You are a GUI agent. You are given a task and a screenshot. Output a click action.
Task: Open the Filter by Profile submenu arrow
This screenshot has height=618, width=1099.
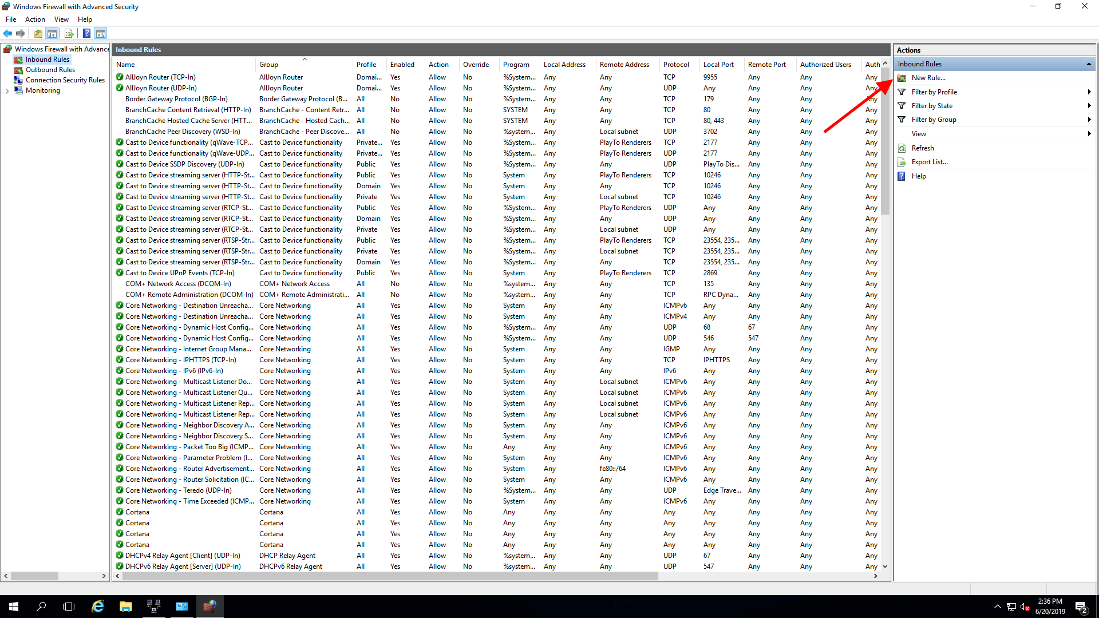click(1089, 92)
